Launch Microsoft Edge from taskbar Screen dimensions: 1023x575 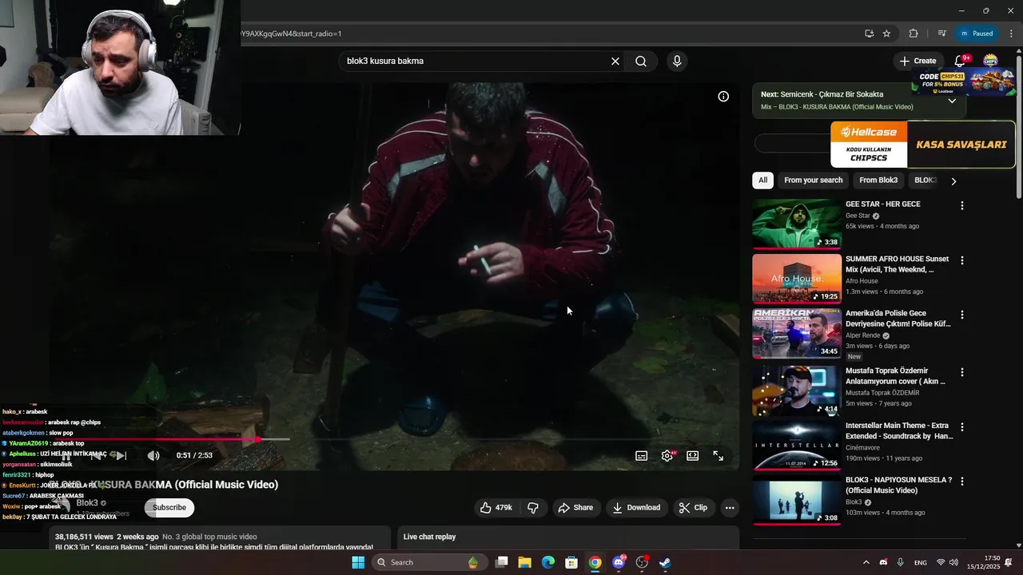point(547,562)
